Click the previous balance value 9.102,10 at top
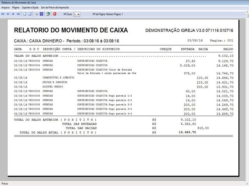Viewport: 249px width, 186px height. coord(226,56)
